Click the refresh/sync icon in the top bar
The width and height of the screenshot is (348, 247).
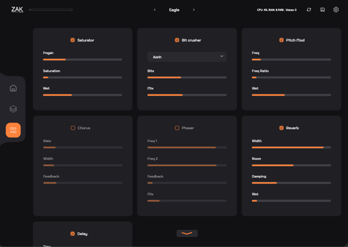click(309, 10)
